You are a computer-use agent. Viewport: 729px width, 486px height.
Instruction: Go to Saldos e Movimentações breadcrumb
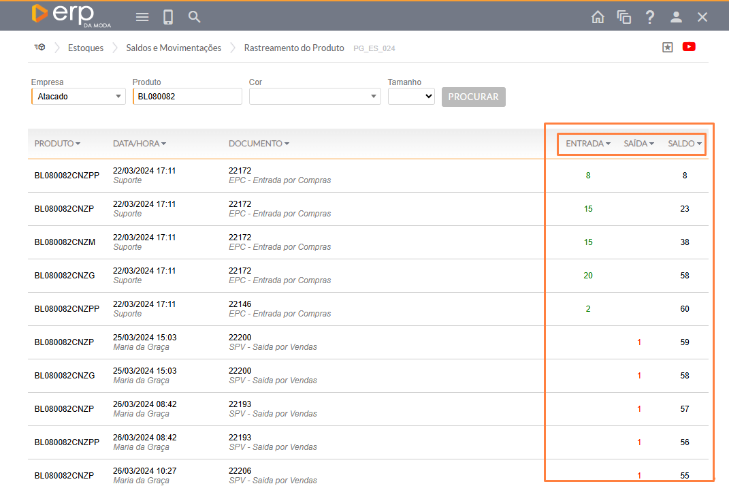(x=174, y=48)
